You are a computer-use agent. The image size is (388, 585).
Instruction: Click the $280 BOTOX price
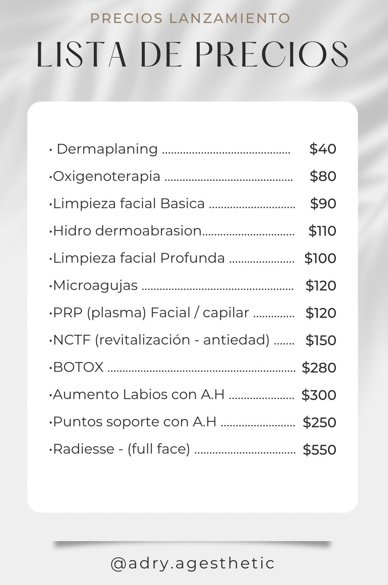click(x=319, y=367)
